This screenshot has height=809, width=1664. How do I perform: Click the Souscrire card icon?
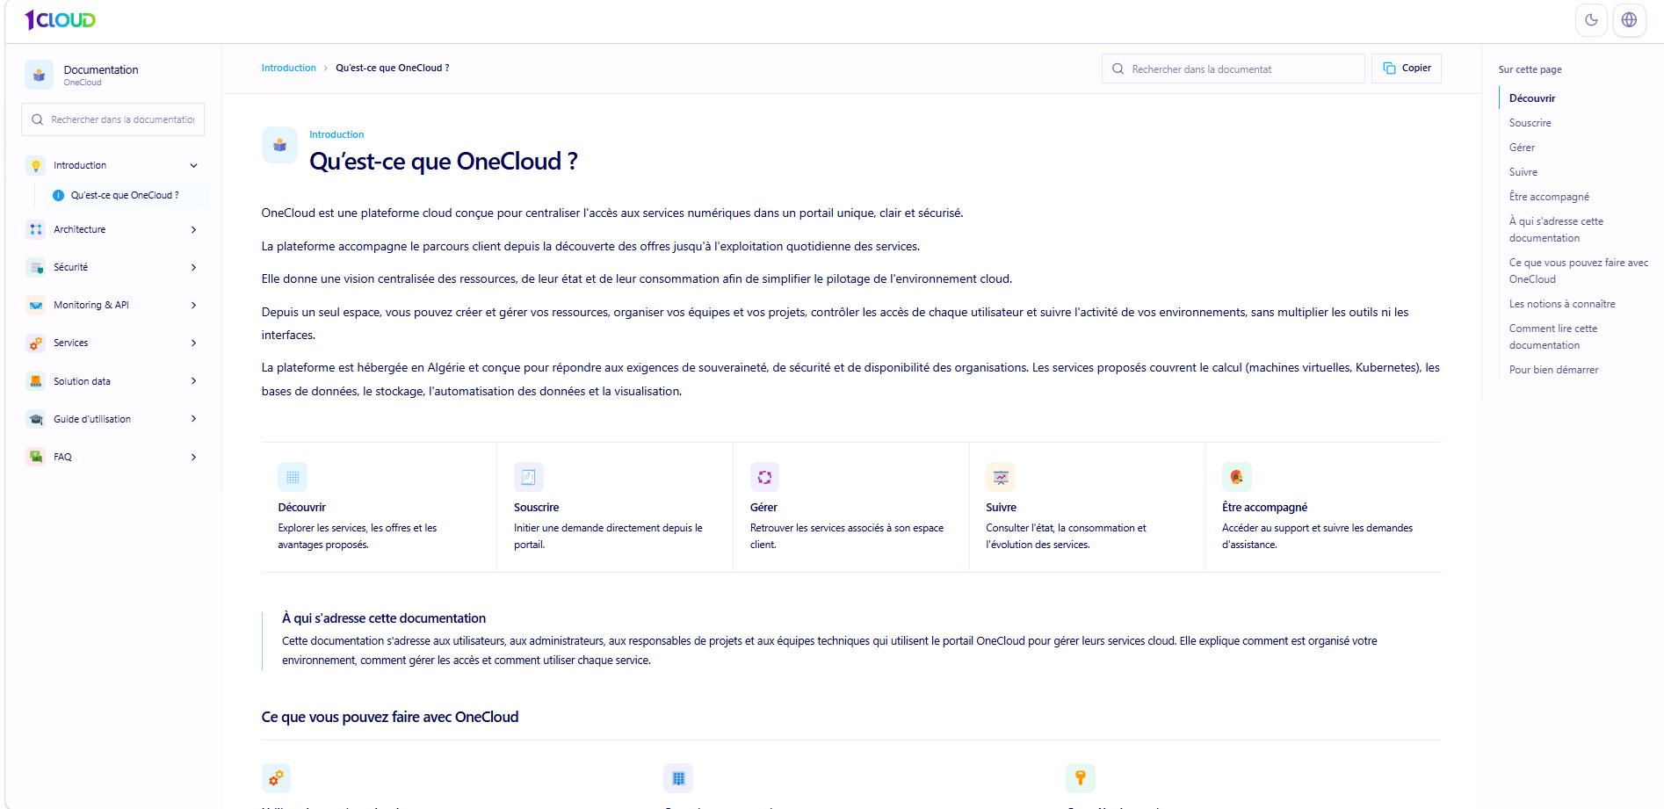(529, 477)
